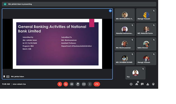176x104 pixels.
Task: Show the participants list with badge 10
Action: click(137, 84)
